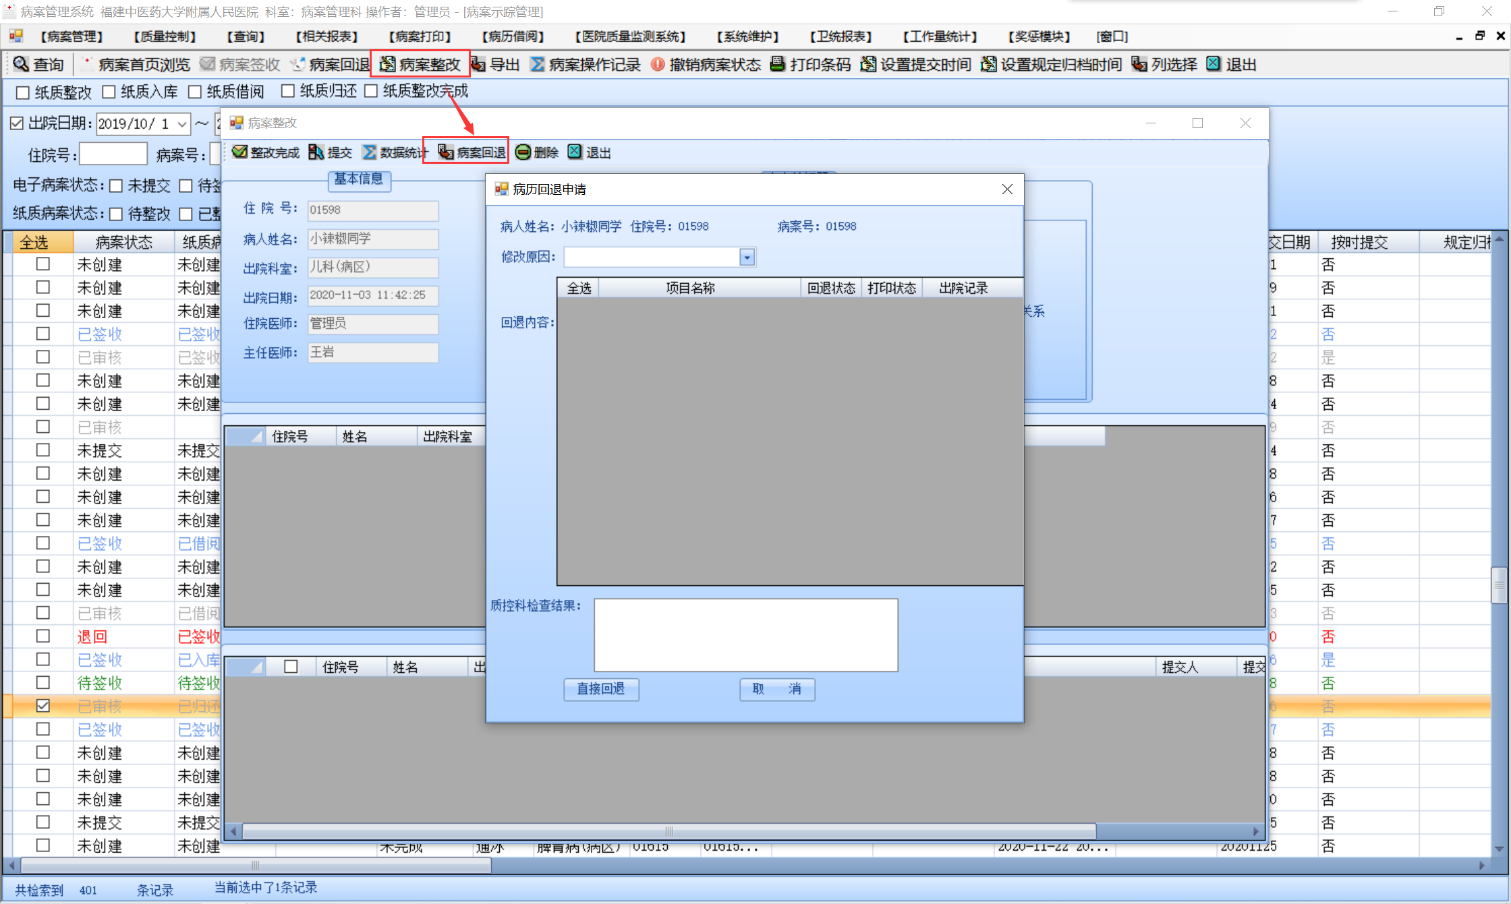Click the 撤销病案状态 red icon
The height and width of the screenshot is (904, 1511).
click(657, 64)
